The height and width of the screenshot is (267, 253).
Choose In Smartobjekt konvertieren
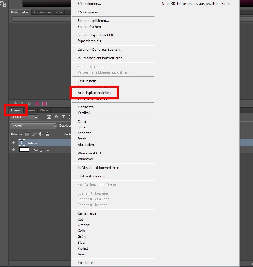coord(100,58)
